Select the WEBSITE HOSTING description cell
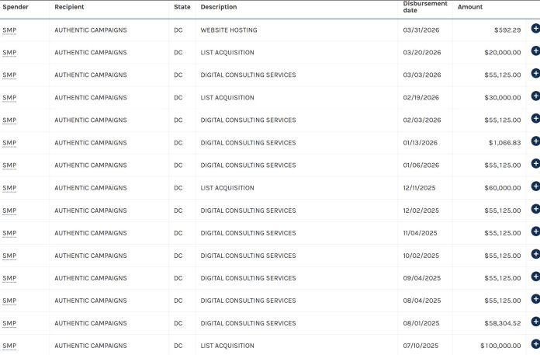Viewport: 540px width, 355px height. [x=229, y=30]
